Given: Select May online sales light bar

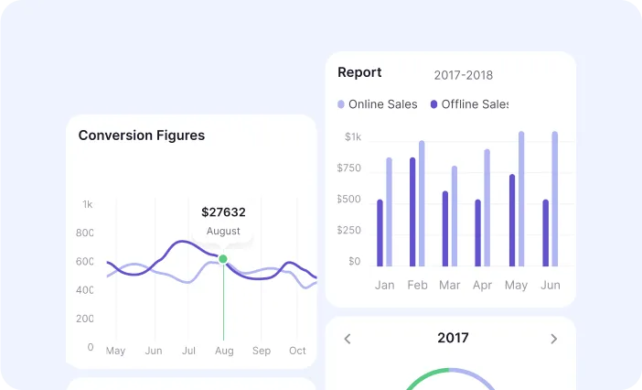Looking at the screenshot, I should click(x=521, y=199).
